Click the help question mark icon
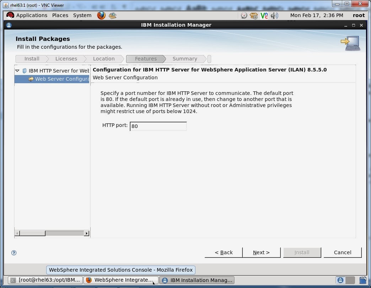This screenshot has width=371, height=288. [14, 252]
